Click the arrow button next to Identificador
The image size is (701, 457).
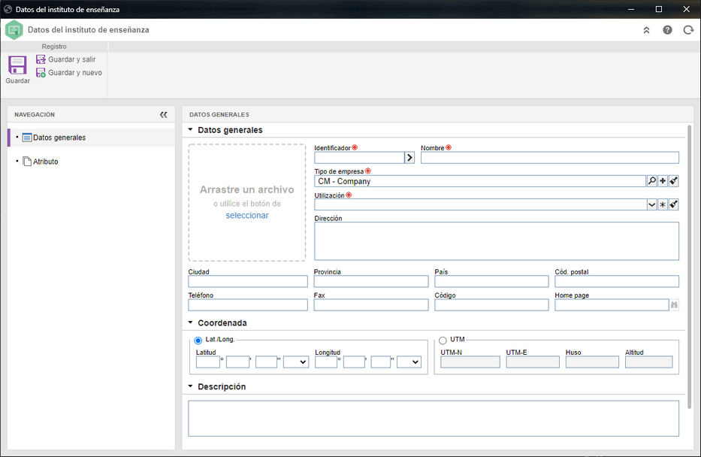tap(409, 157)
